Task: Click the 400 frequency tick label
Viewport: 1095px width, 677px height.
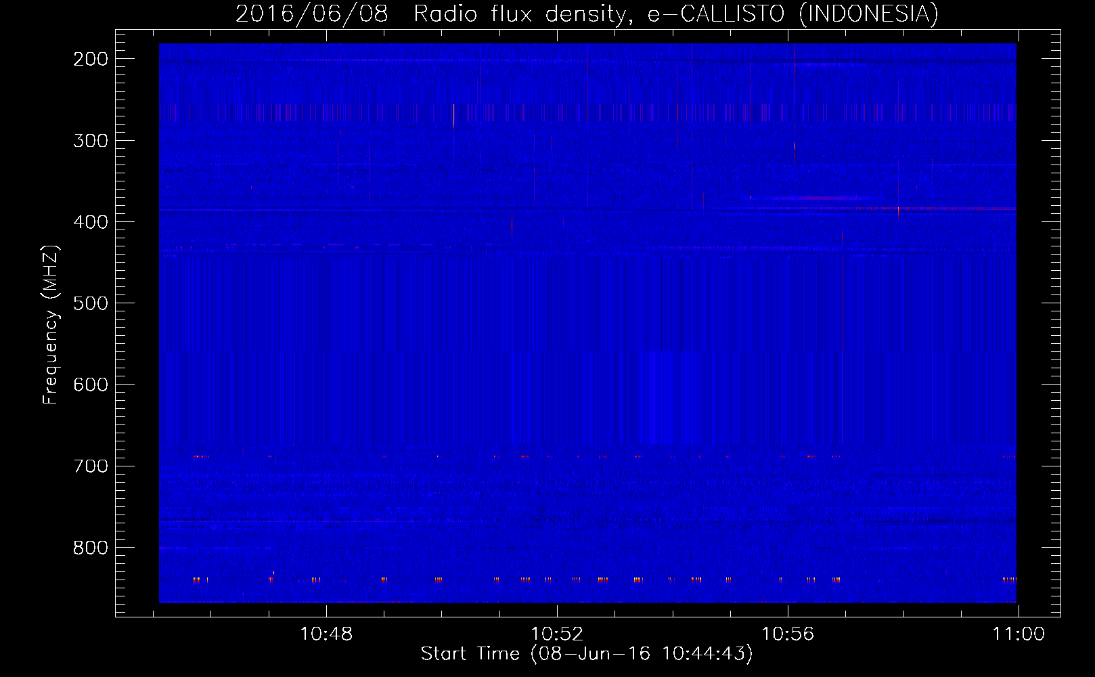Action: (91, 222)
